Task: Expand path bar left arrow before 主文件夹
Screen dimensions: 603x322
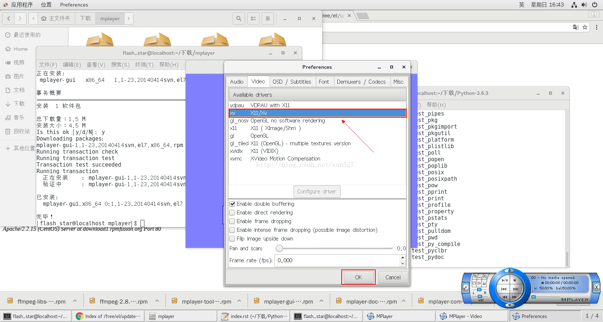Action: [x=33, y=18]
